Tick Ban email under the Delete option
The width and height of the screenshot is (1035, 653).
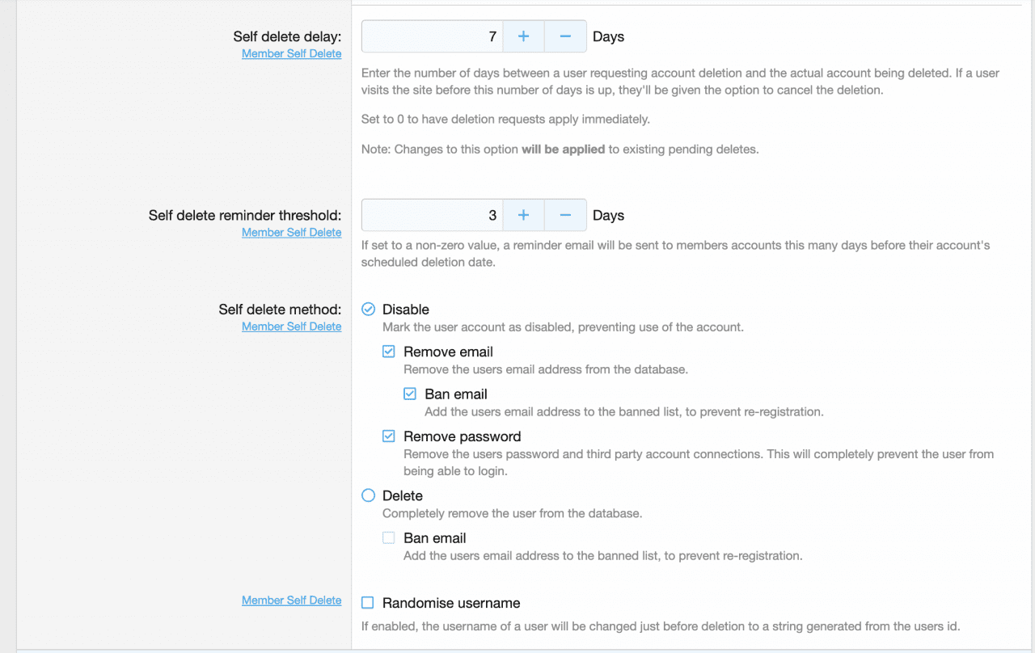tap(389, 538)
